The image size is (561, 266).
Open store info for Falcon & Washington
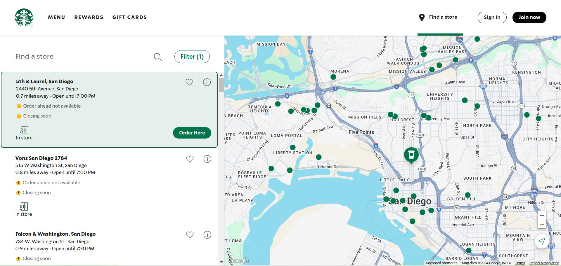pos(207,235)
